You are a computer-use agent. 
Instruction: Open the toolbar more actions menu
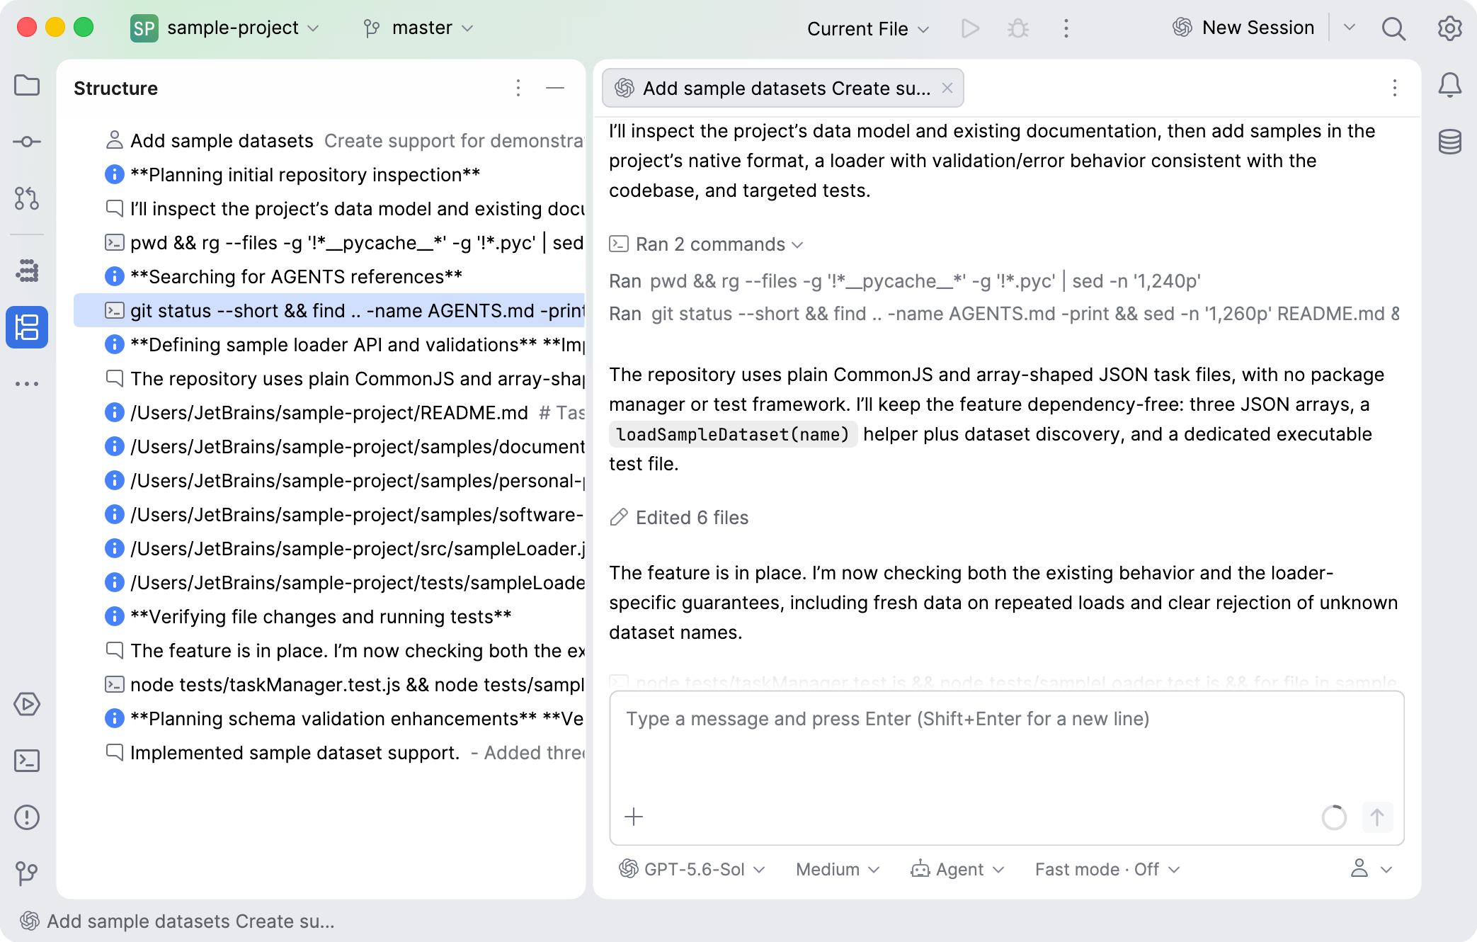coord(1066,28)
